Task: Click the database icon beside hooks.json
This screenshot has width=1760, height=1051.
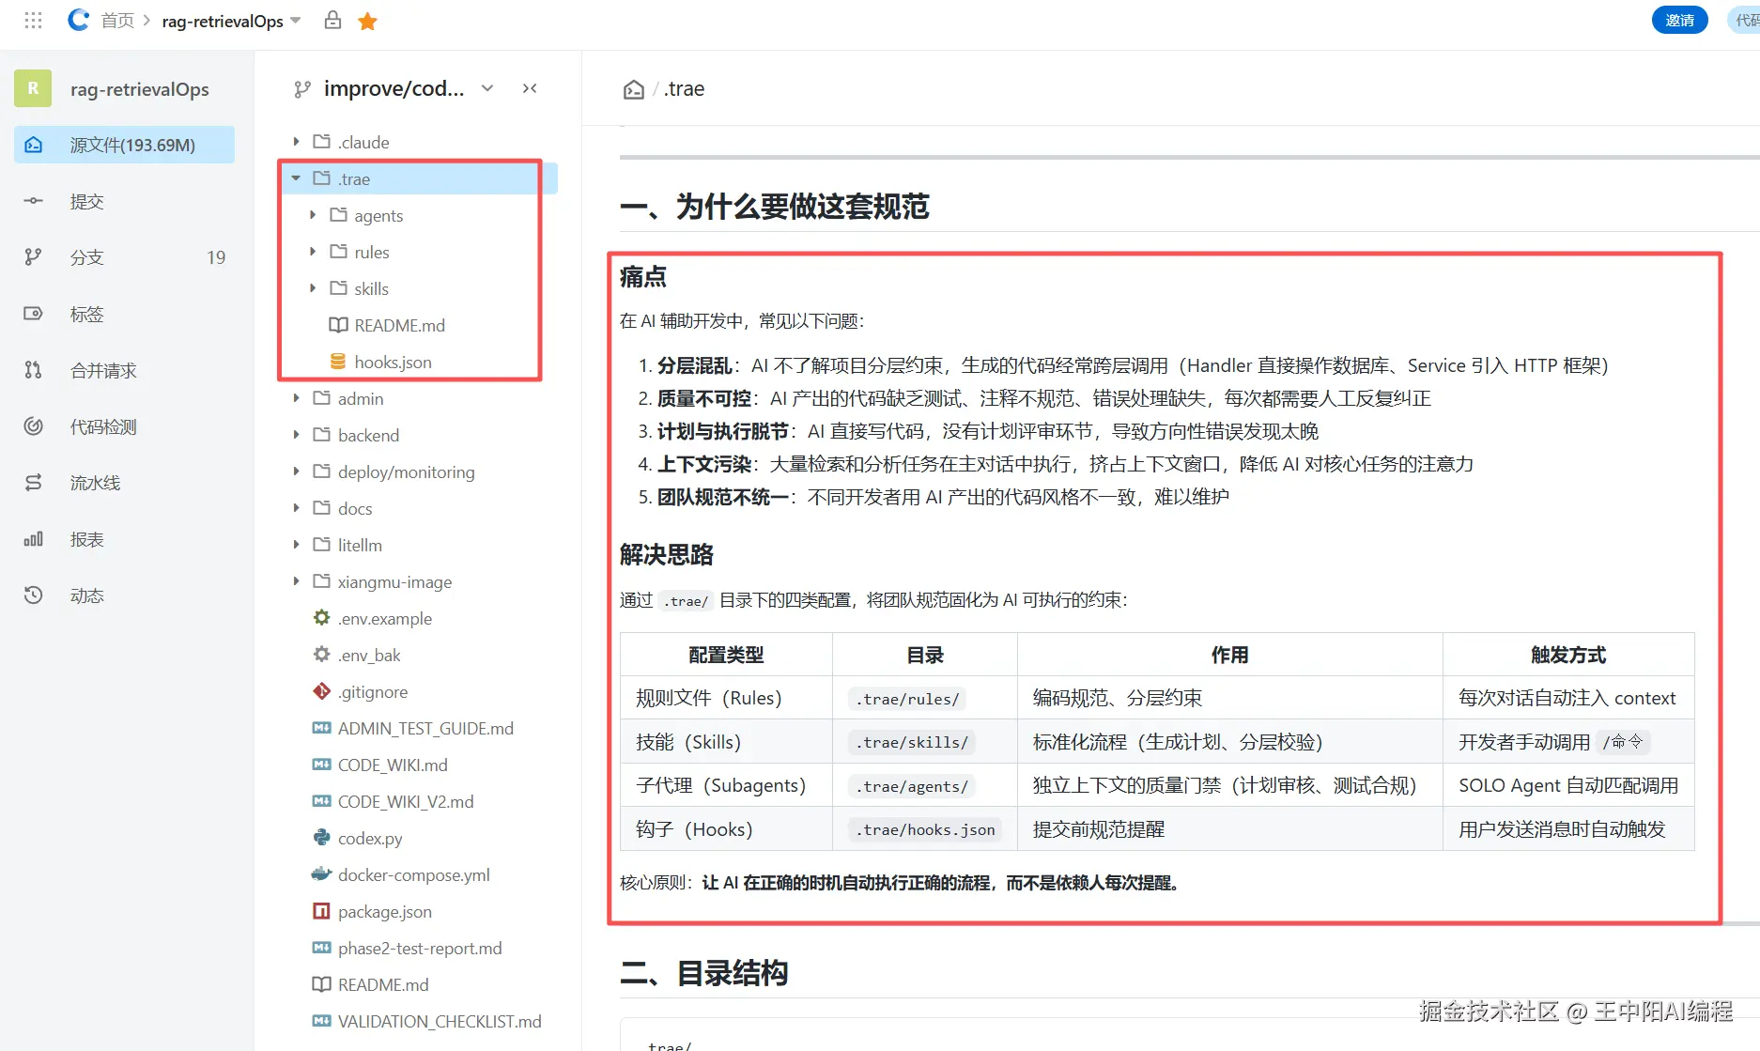Action: click(338, 362)
